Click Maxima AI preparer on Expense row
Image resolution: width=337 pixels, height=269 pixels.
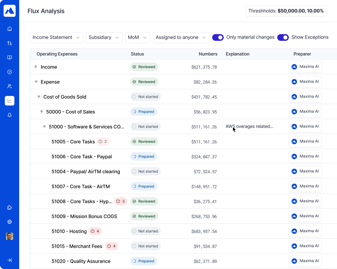point(305,82)
